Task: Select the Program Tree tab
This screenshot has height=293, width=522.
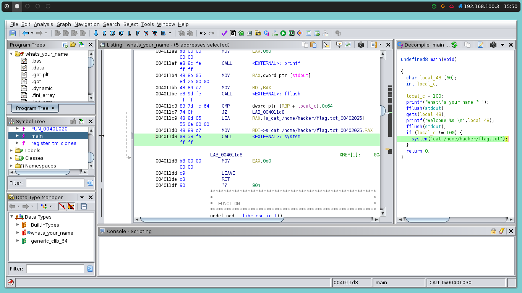Action: pos(32,108)
